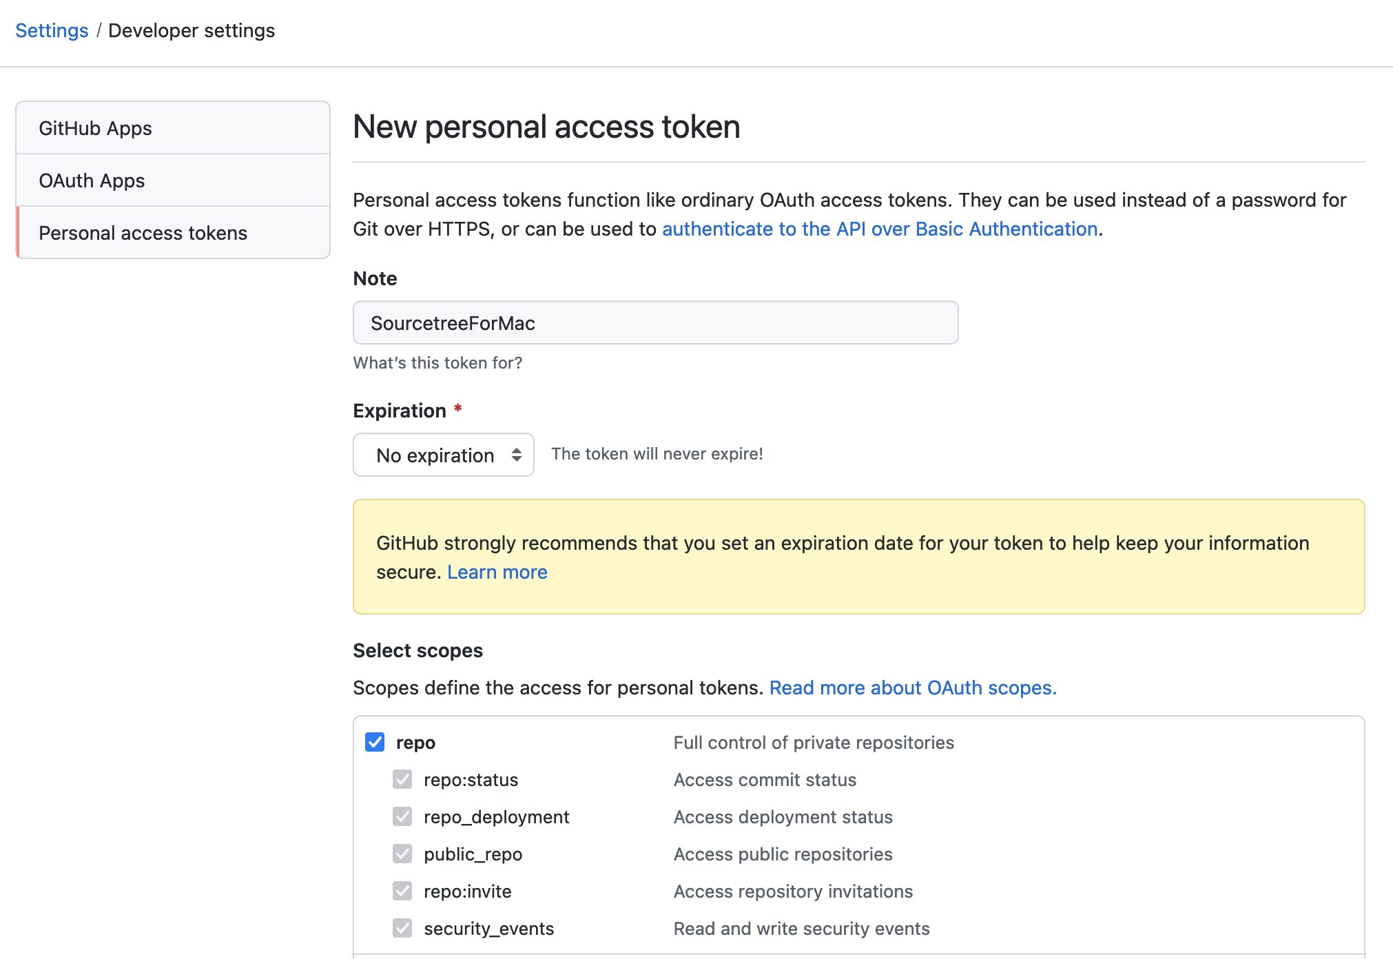Viewport: 1393px width, 959px height.
Task: Open OAuth Apps in sidebar
Action: tap(92, 181)
